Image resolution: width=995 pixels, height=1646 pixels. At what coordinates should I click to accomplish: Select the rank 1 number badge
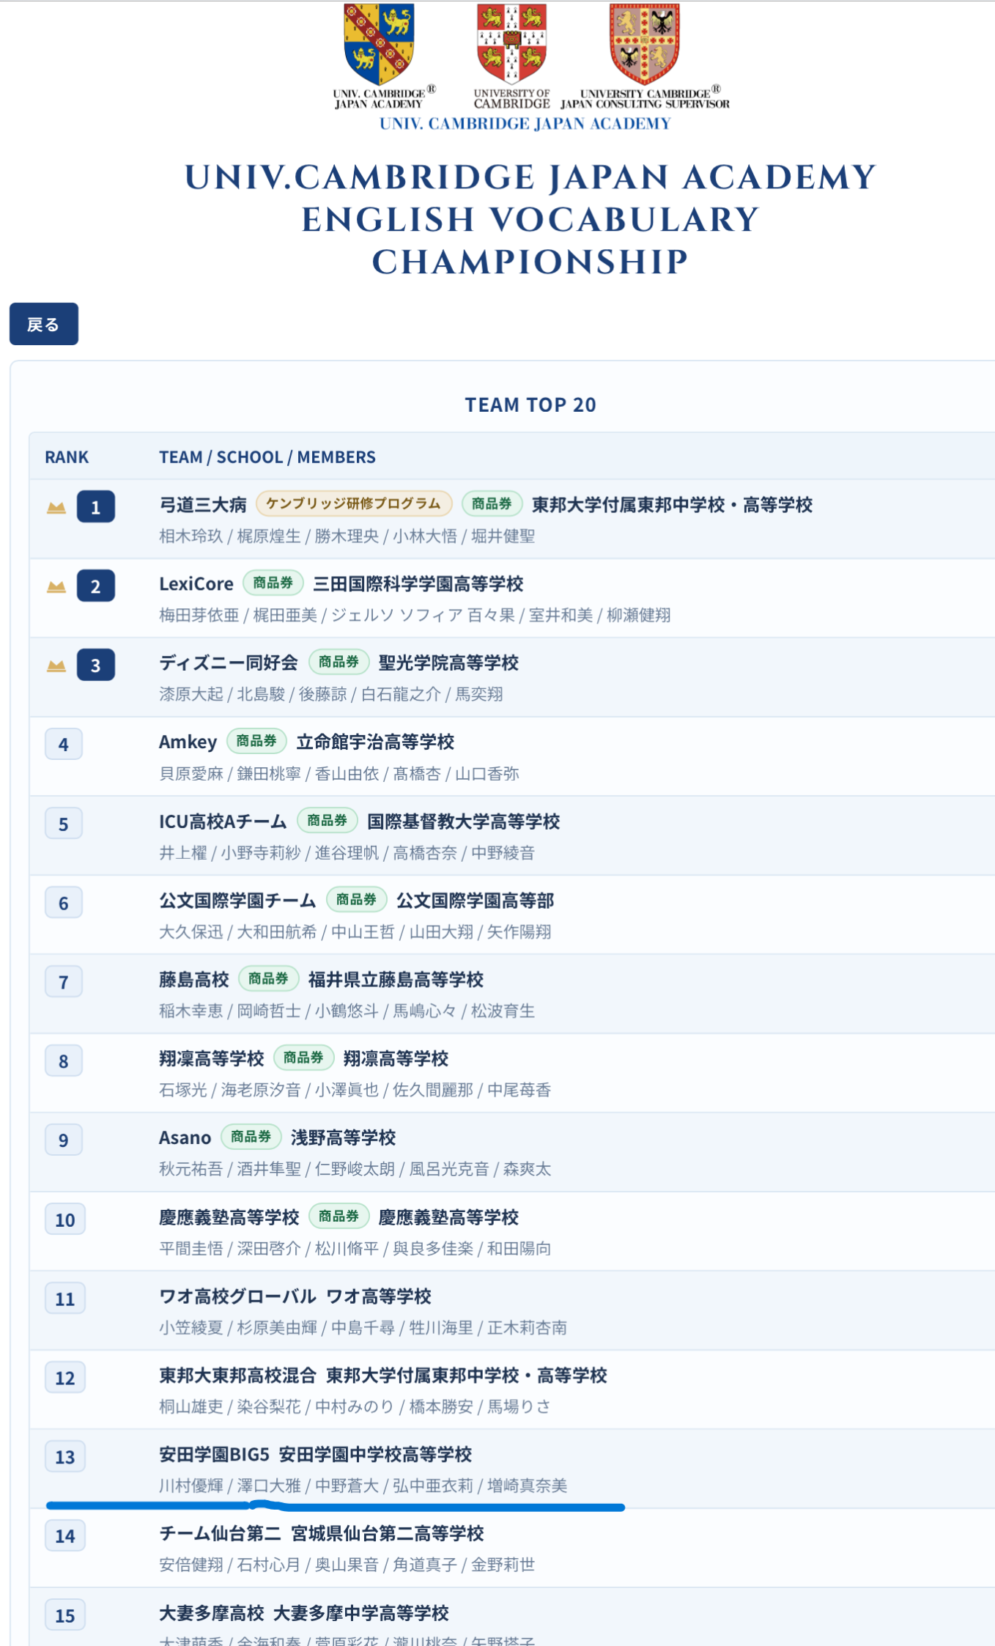tap(95, 507)
